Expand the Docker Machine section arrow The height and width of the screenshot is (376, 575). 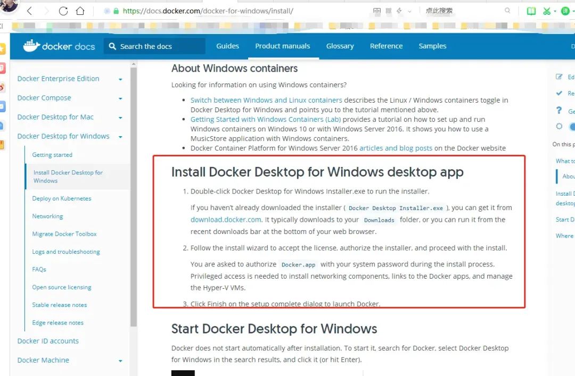click(120, 361)
